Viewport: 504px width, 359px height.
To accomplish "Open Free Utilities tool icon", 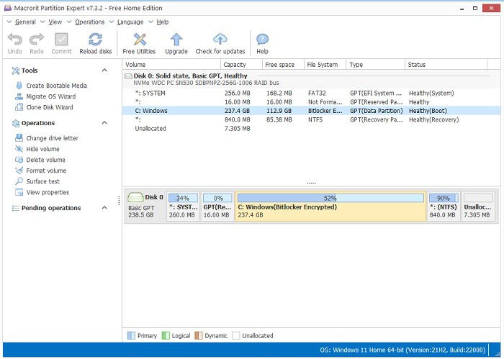I will click(x=139, y=40).
